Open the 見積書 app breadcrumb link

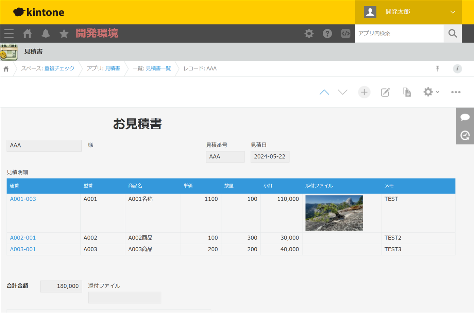[113, 68]
